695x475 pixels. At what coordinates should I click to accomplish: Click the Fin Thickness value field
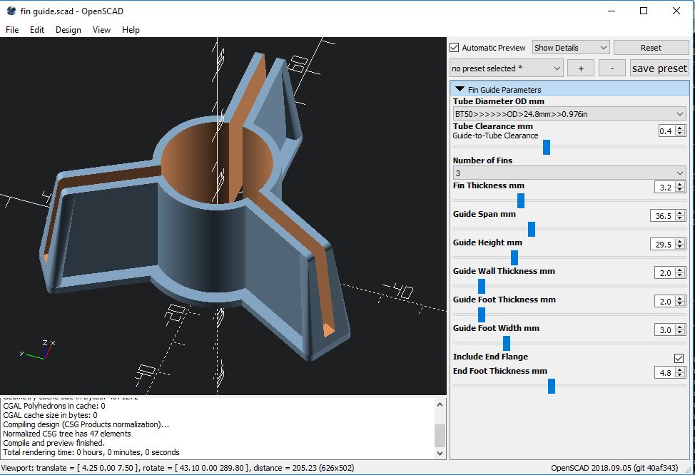(x=665, y=187)
